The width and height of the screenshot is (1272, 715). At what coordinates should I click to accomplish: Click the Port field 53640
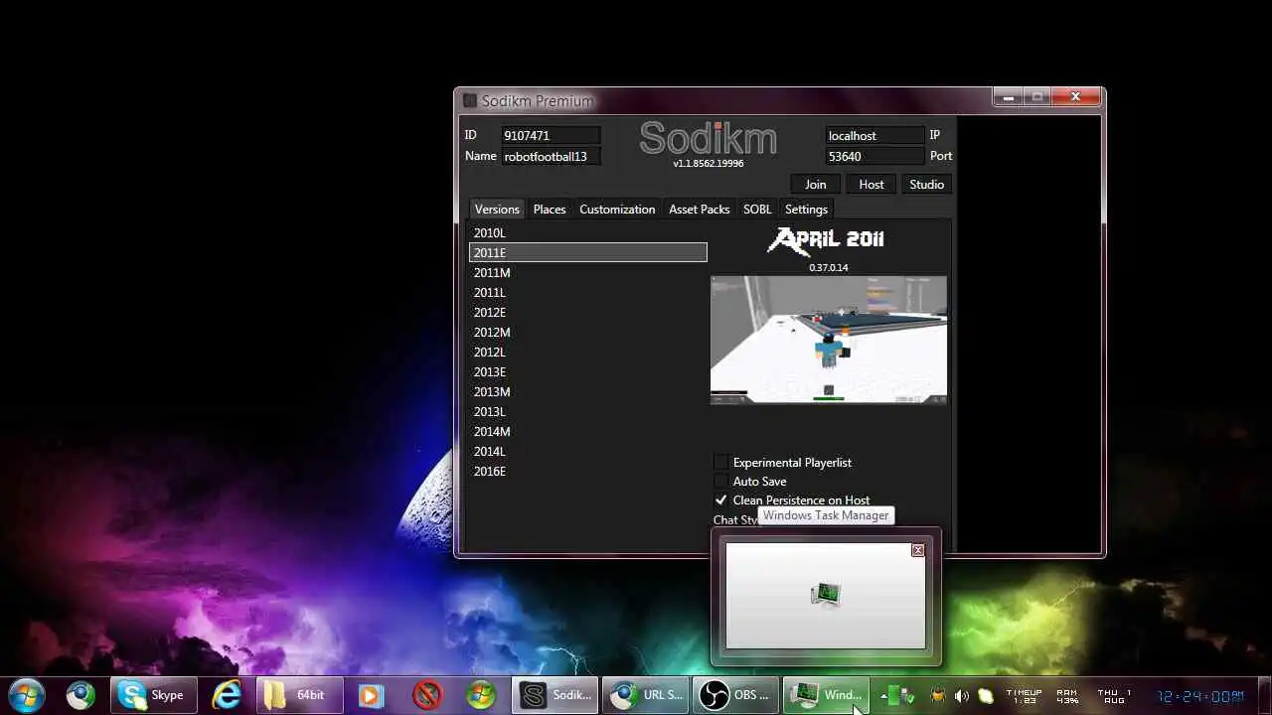[874, 156]
